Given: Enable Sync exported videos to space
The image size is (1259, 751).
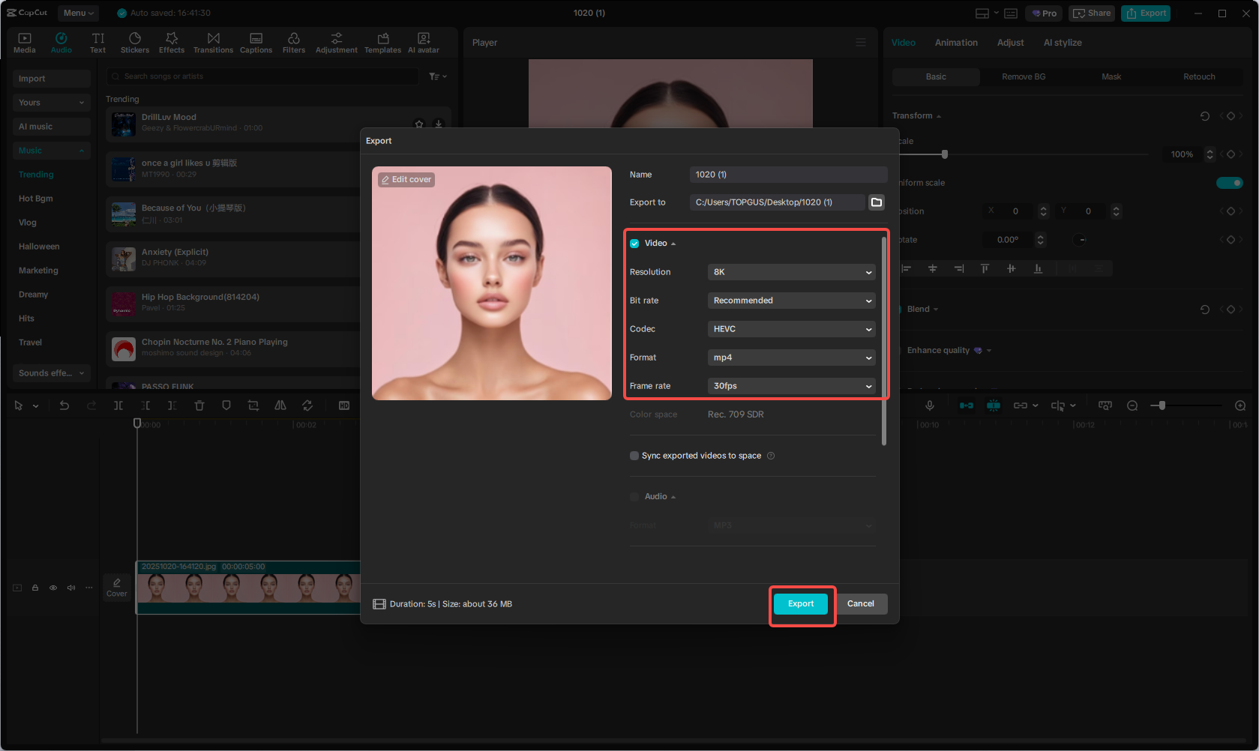Looking at the screenshot, I should [x=634, y=456].
